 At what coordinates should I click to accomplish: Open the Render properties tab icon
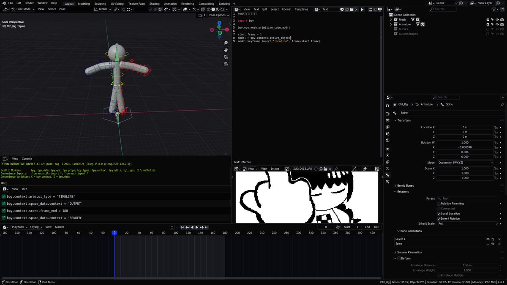click(x=388, y=114)
